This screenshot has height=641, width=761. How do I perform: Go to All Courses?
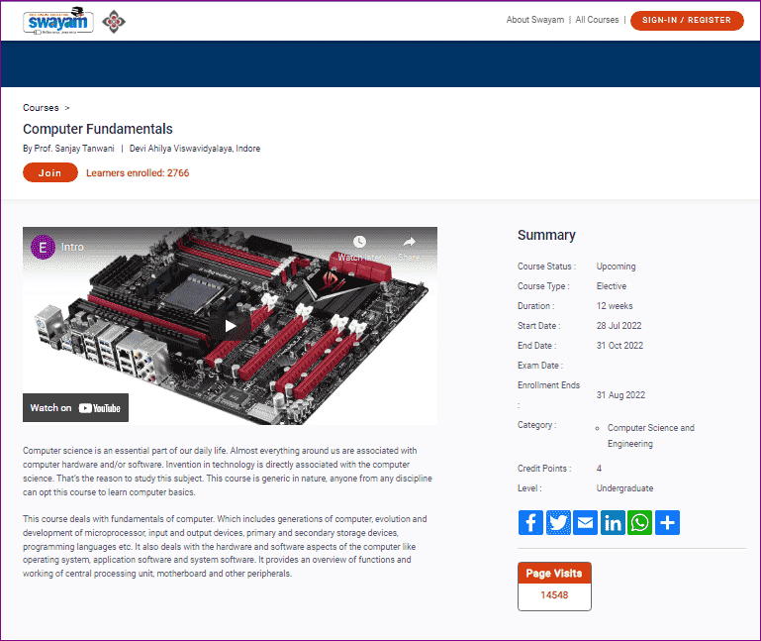597,20
